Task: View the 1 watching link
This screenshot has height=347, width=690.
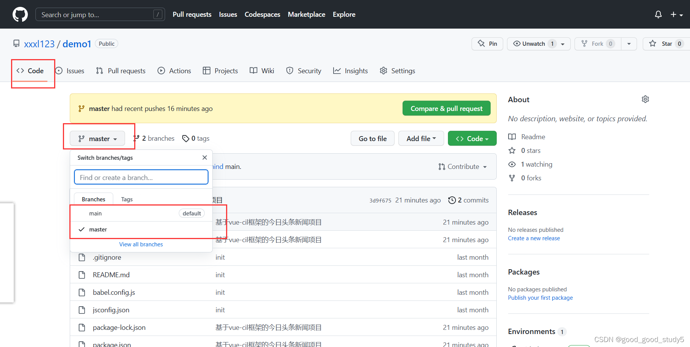Action: [x=530, y=164]
